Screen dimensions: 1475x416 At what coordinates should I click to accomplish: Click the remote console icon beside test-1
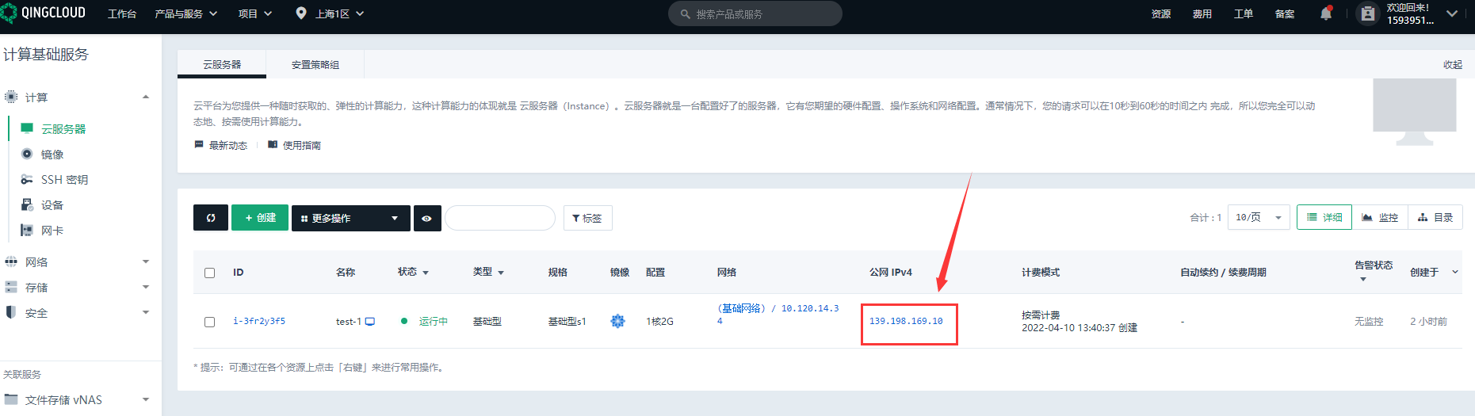370,322
